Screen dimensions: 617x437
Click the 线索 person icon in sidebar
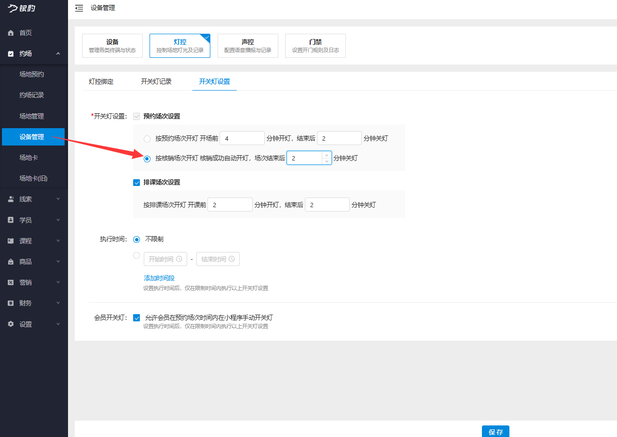[11, 199]
